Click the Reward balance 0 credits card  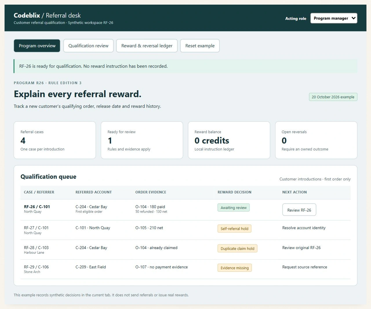pos(229,140)
